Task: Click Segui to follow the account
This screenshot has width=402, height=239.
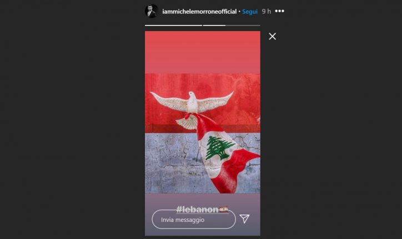Action: [x=250, y=12]
